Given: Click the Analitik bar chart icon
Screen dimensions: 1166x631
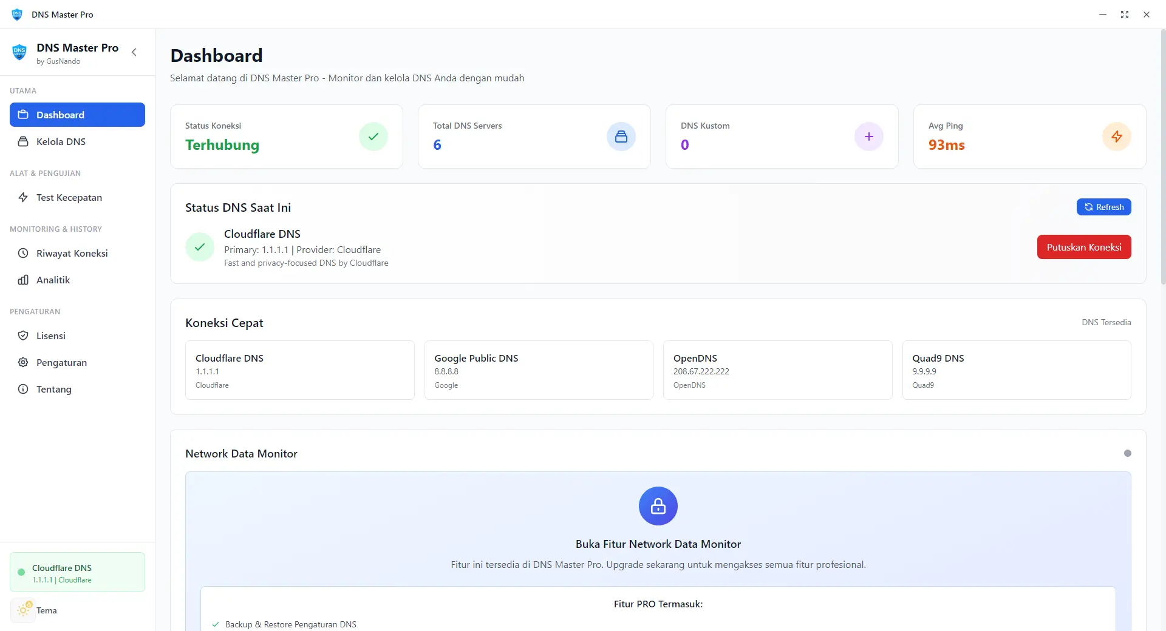Looking at the screenshot, I should (23, 280).
